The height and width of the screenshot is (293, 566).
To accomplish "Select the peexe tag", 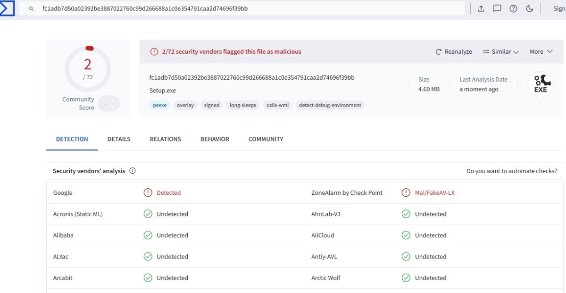I will (160, 105).
